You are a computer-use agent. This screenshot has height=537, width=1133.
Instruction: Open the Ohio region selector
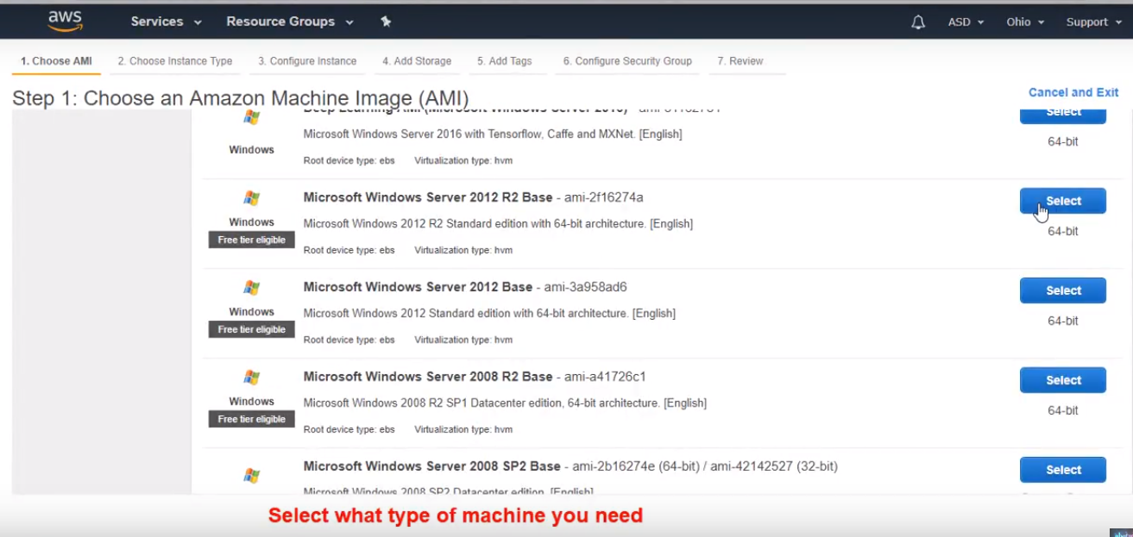tap(1025, 22)
